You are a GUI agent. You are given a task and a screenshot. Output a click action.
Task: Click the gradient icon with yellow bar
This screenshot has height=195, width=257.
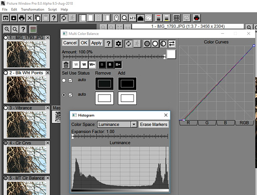tap(167, 18)
